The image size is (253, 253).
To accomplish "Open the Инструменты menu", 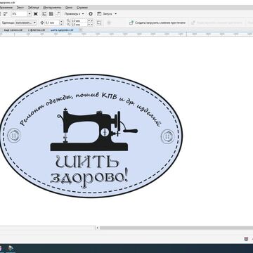I will tap(52, 8).
